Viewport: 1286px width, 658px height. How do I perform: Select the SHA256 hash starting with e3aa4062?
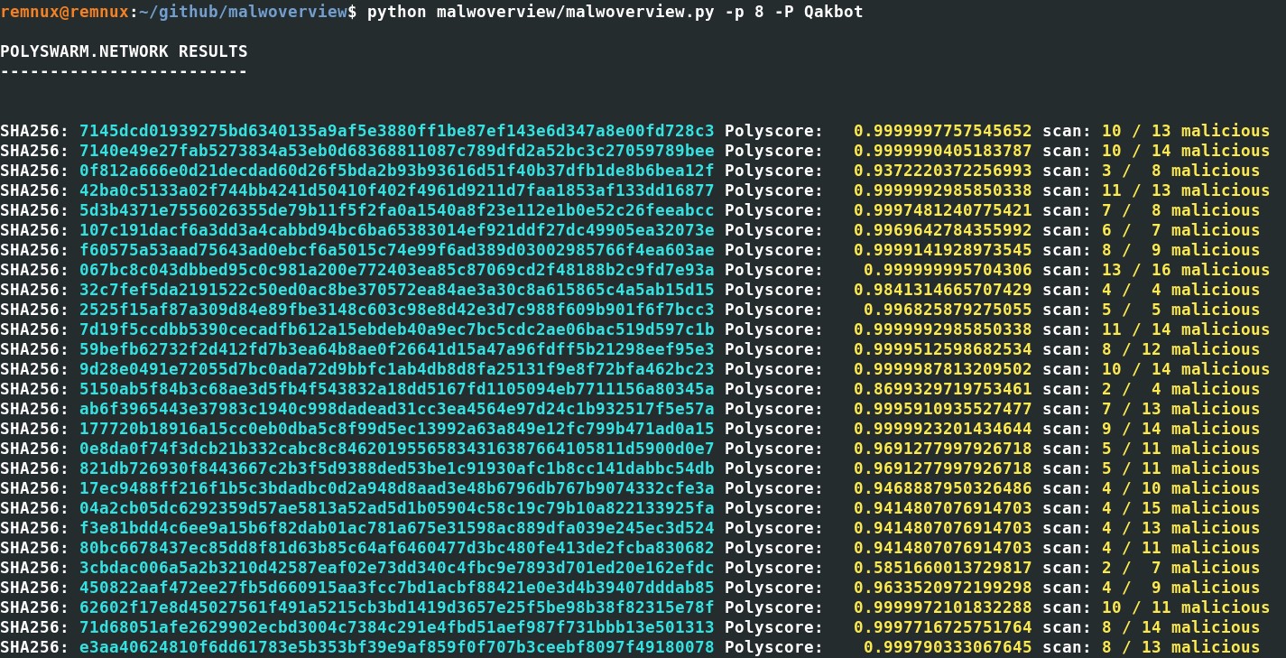396,647
